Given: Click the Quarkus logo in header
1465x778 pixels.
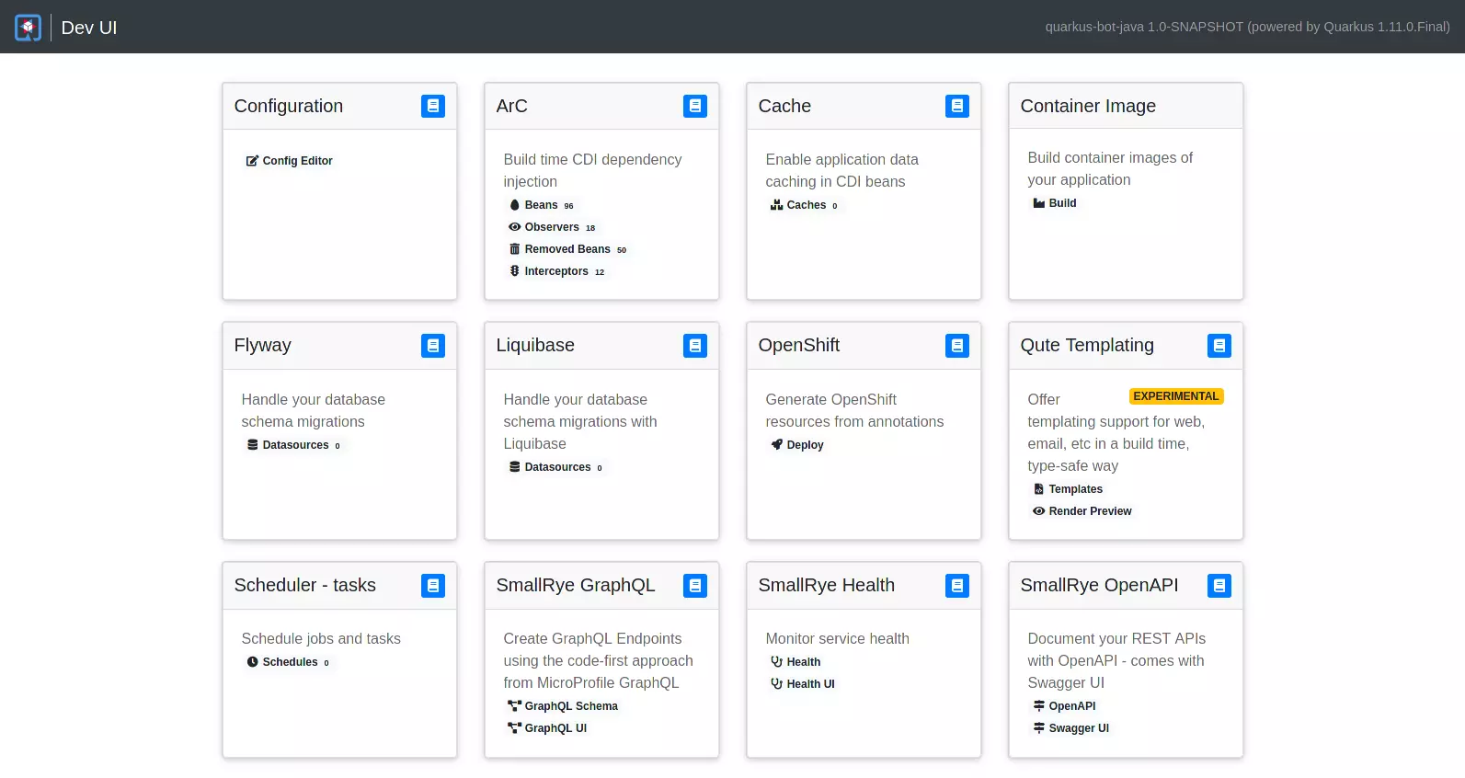Looking at the screenshot, I should pyautogui.click(x=28, y=28).
